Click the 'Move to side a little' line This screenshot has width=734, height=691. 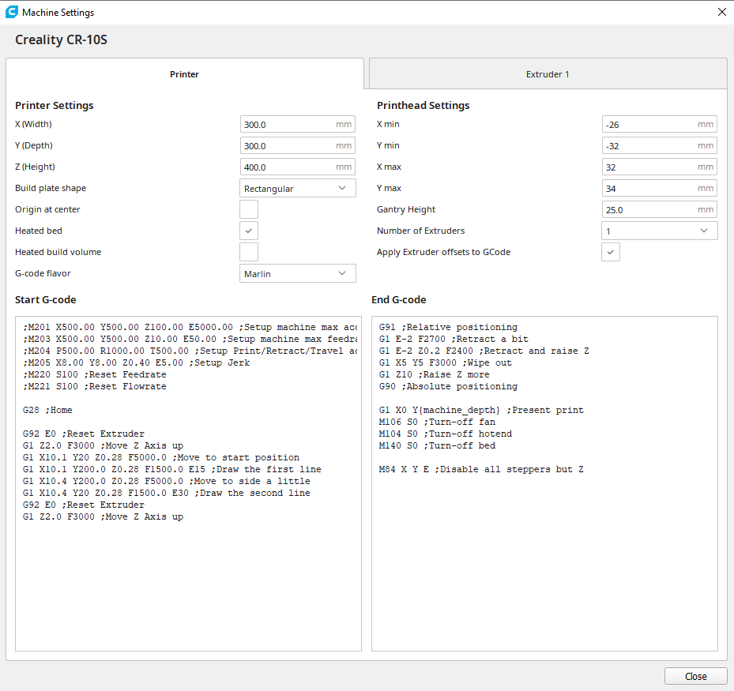[x=167, y=481]
